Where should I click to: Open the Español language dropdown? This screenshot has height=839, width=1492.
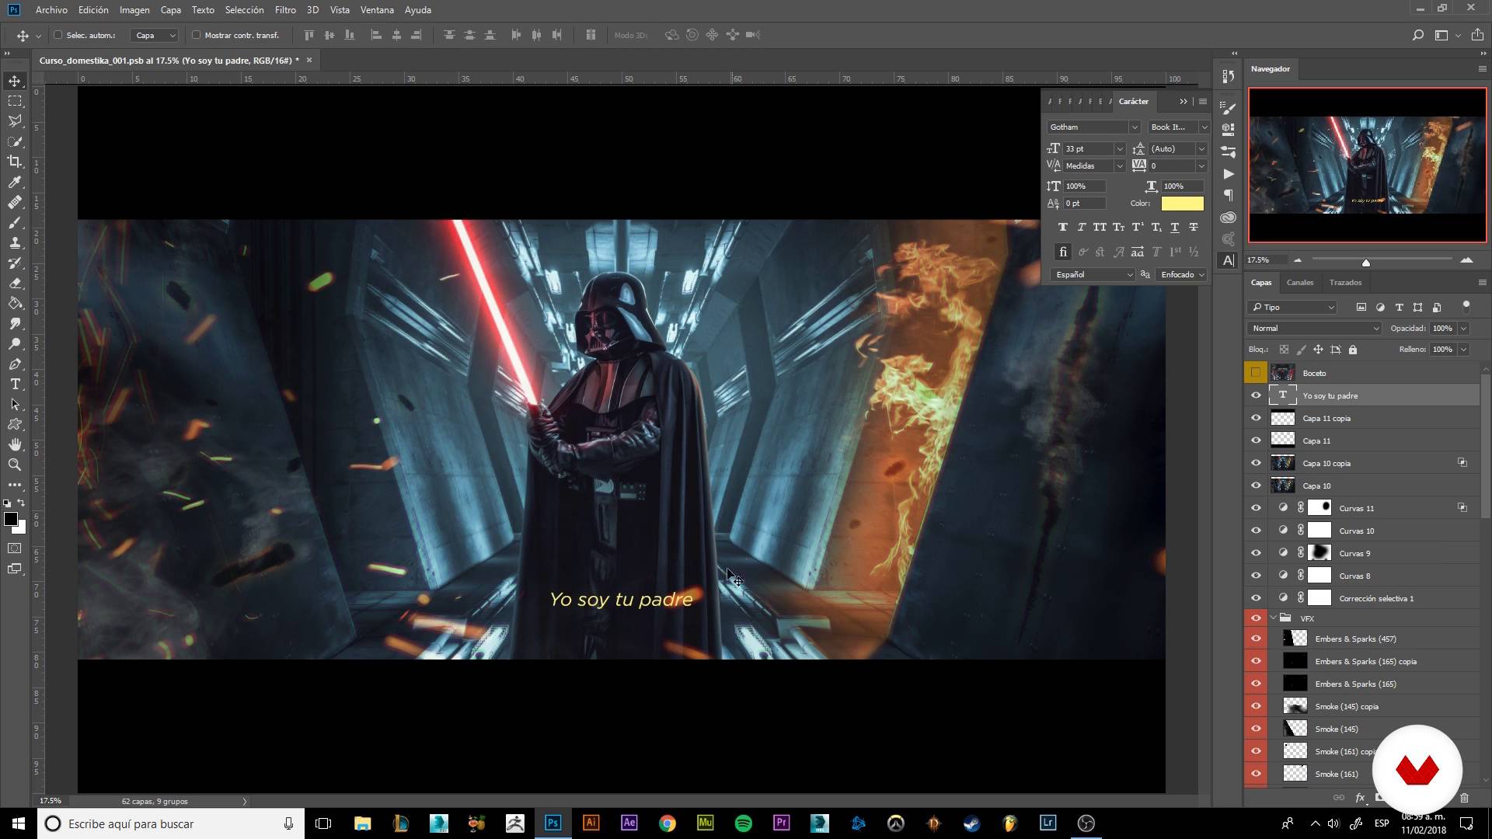(x=1093, y=275)
